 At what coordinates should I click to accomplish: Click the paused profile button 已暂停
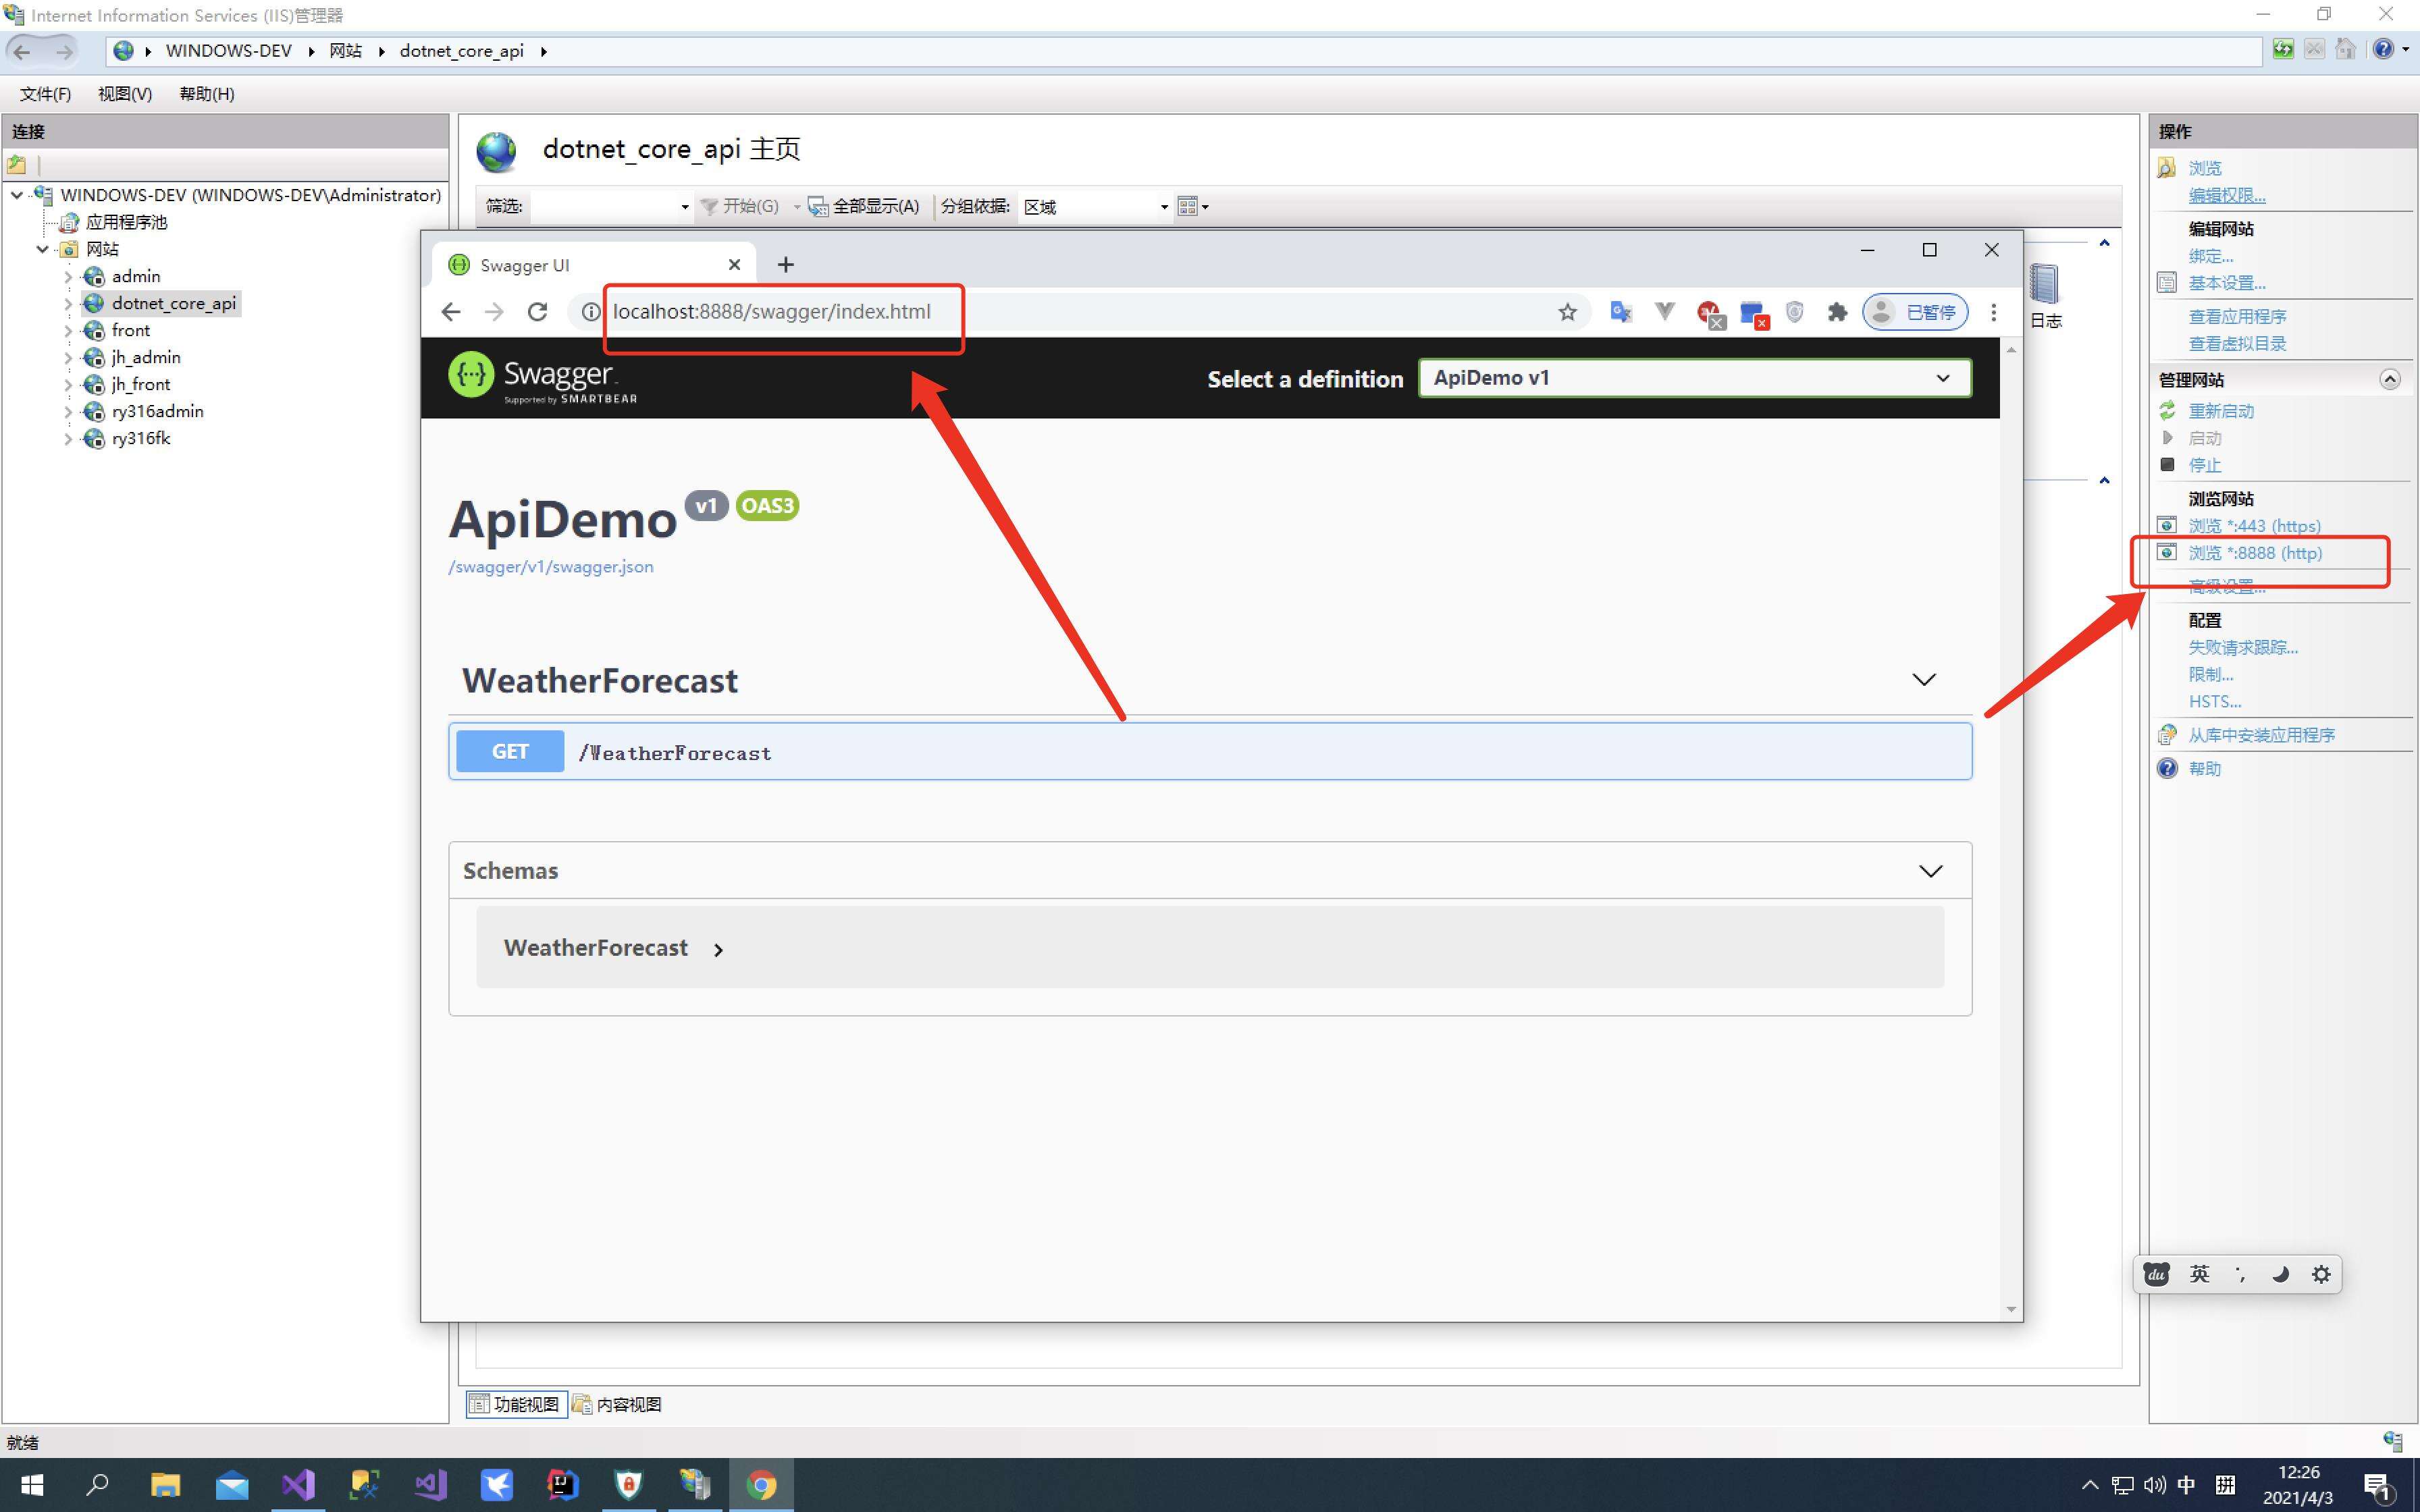click(1915, 312)
